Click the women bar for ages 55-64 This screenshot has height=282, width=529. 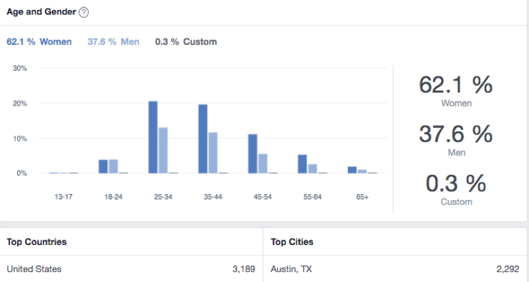[x=302, y=164]
